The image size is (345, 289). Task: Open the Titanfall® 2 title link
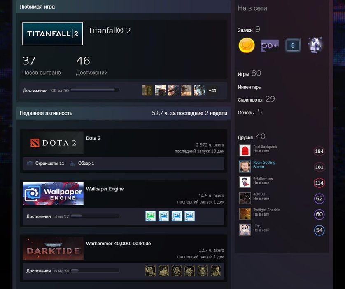[110, 31]
